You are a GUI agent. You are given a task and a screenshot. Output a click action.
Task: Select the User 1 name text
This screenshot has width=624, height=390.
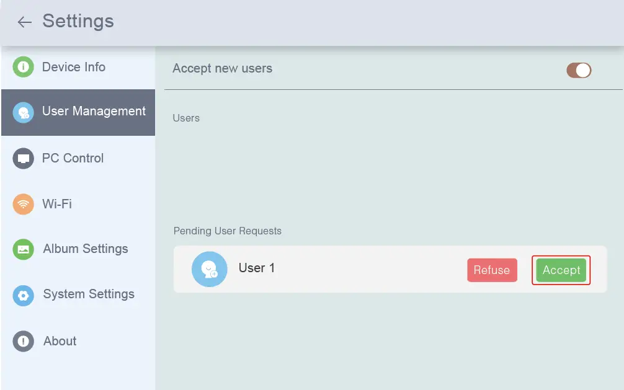tap(257, 268)
